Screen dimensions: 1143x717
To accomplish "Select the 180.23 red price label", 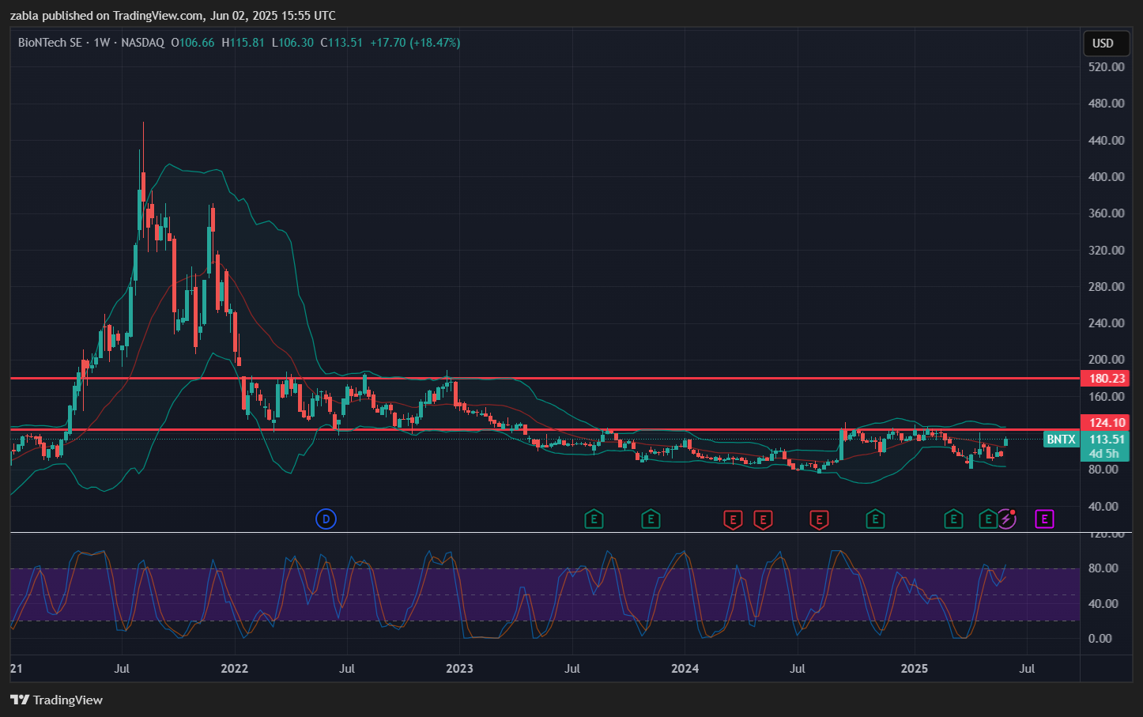I will point(1104,379).
